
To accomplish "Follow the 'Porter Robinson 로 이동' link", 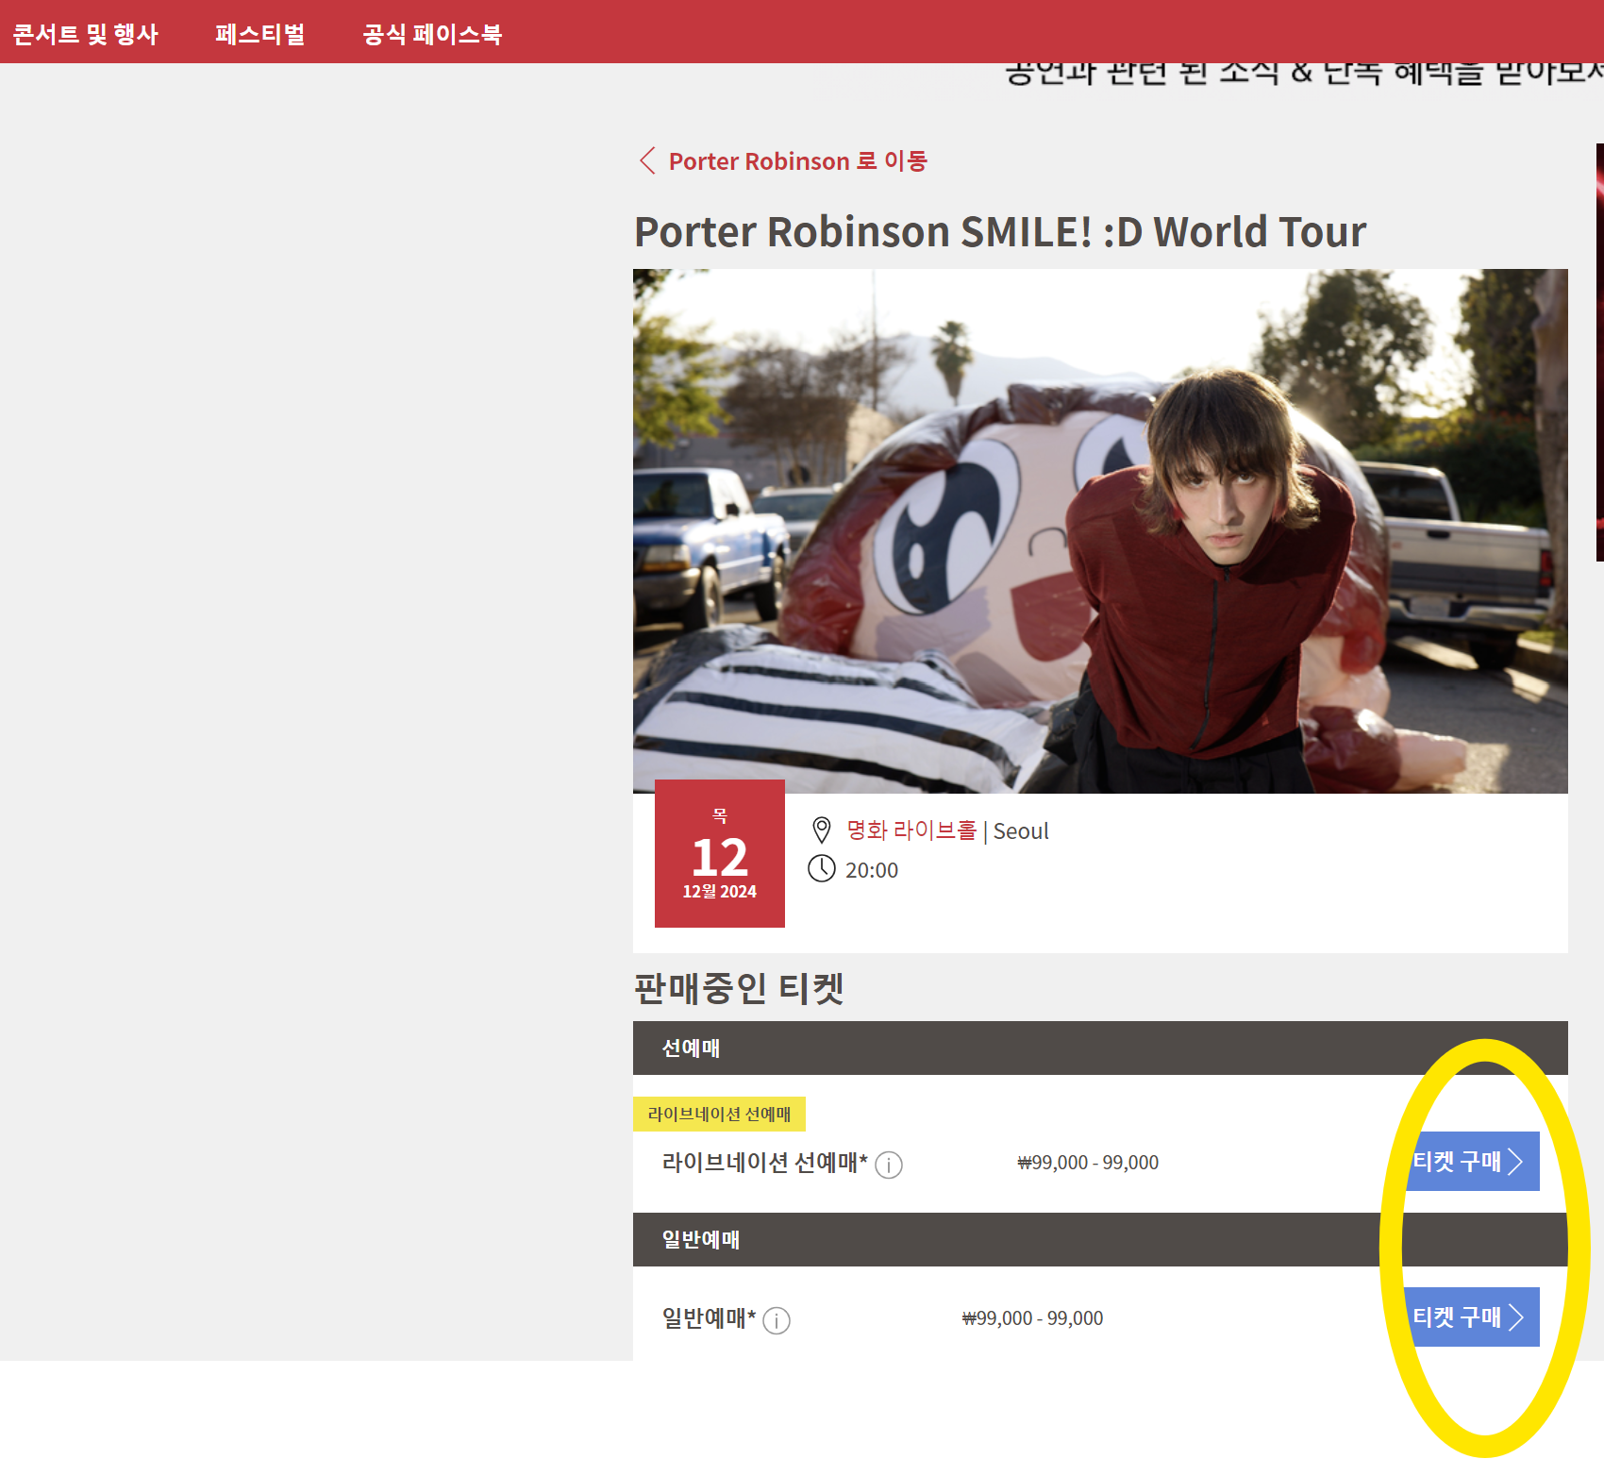I will coord(798,161).
